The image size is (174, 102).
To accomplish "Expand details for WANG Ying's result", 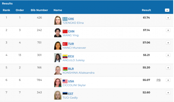I will point(168,30).
